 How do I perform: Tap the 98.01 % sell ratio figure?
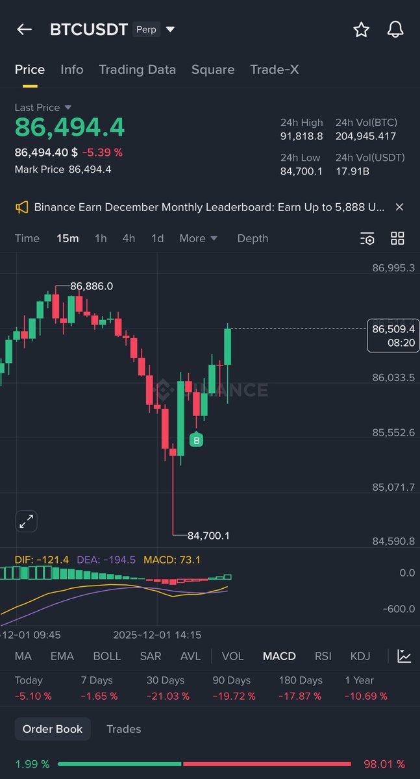(384, 764)
